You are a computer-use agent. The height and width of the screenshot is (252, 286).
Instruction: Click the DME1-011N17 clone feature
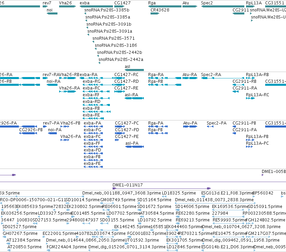click(x=162, y=188)
